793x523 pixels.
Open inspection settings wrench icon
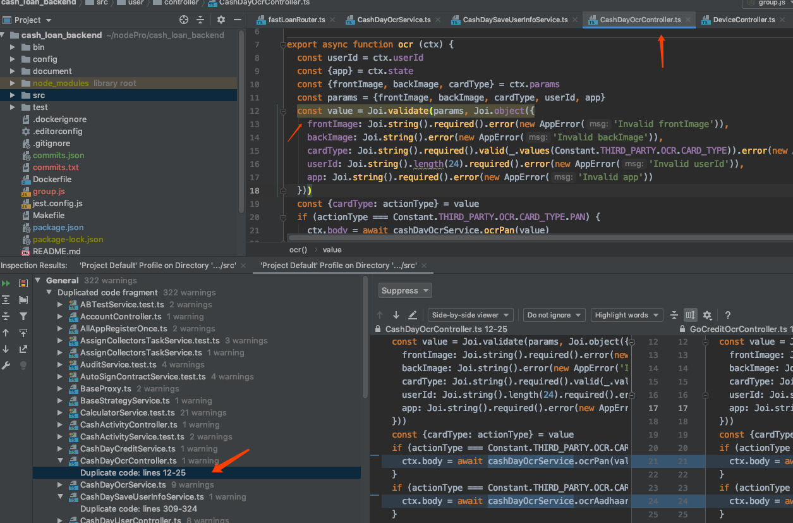coord(6,366)
